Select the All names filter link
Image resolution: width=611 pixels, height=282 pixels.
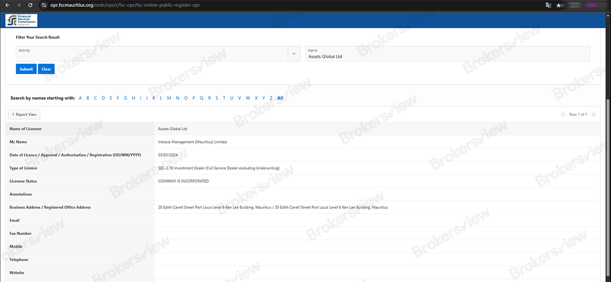pos(280,98)
